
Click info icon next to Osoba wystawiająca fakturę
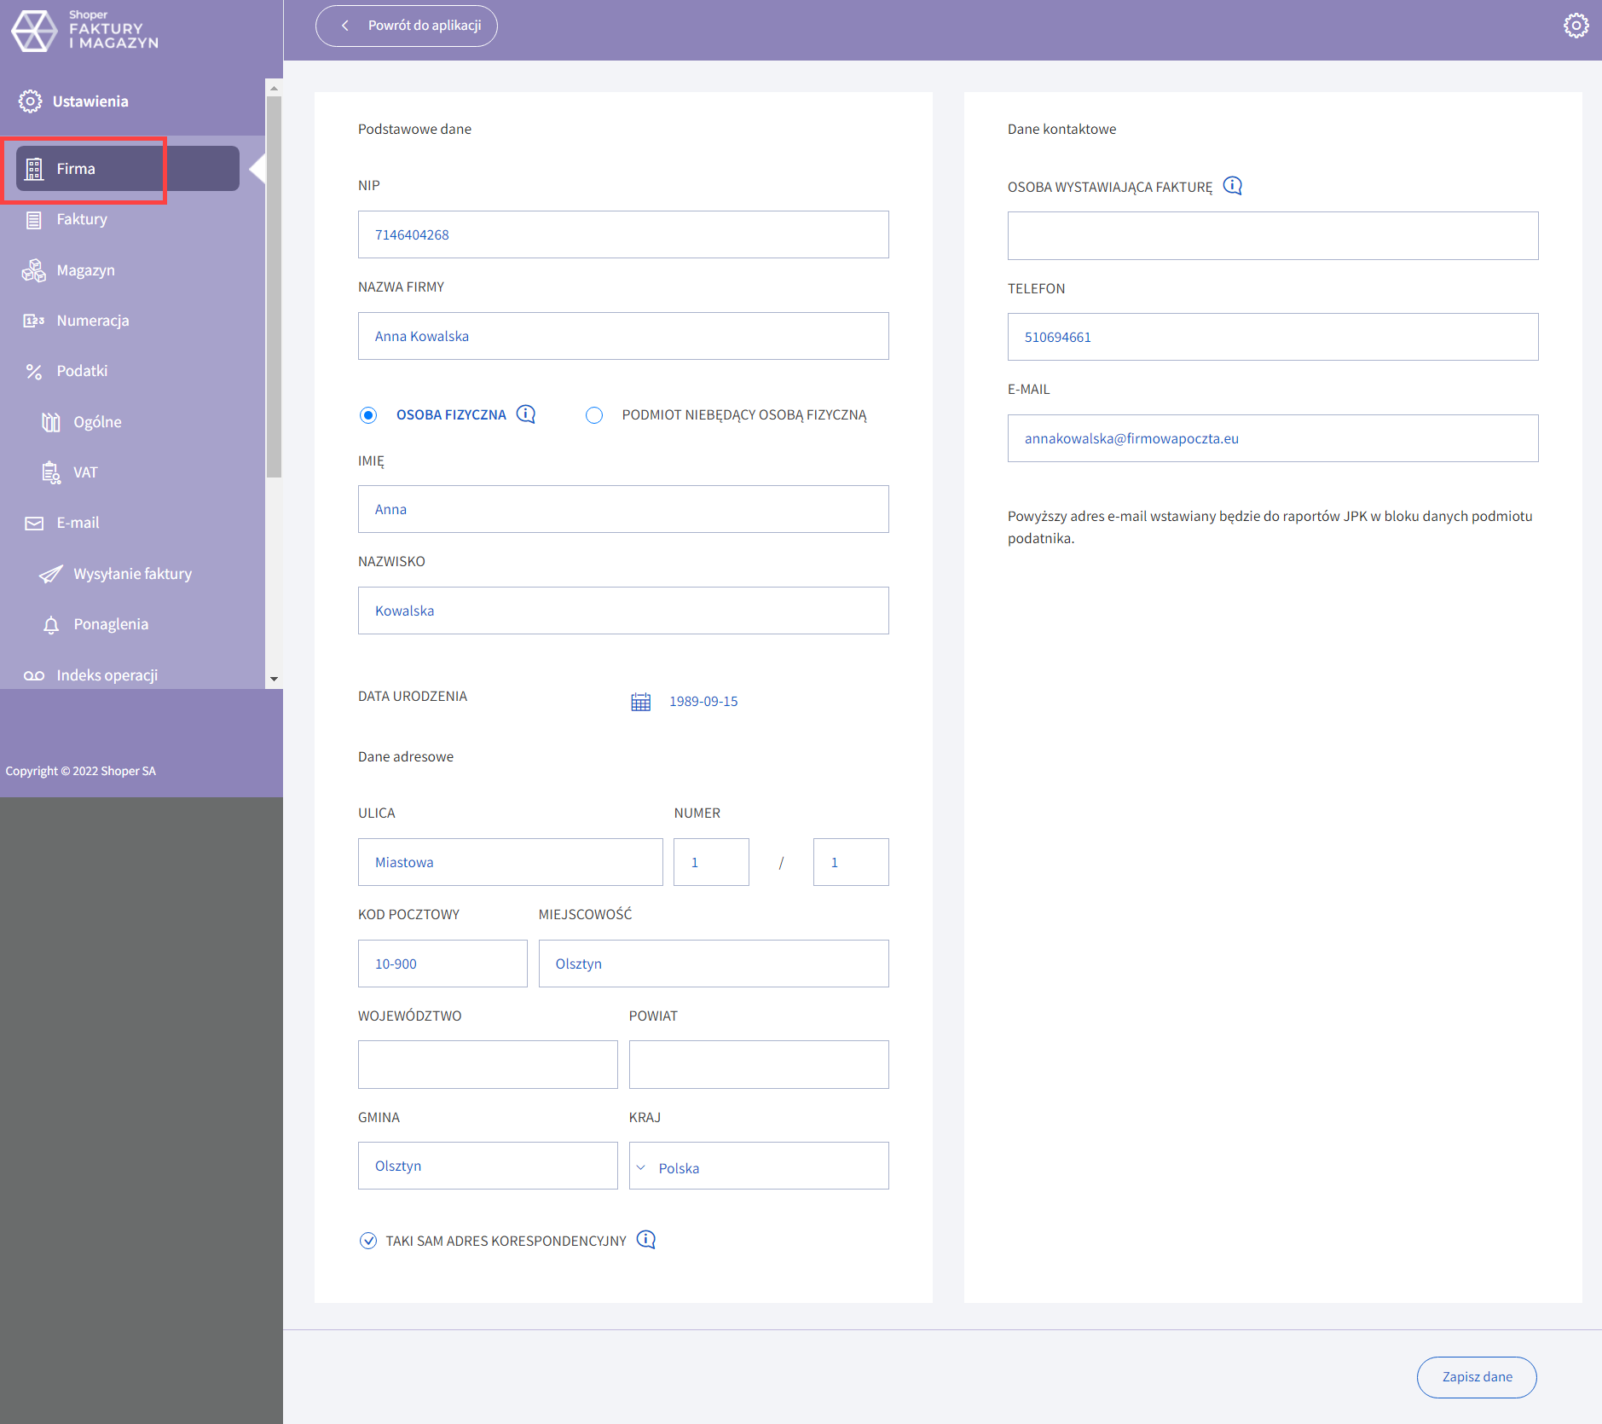point(1232,186)
